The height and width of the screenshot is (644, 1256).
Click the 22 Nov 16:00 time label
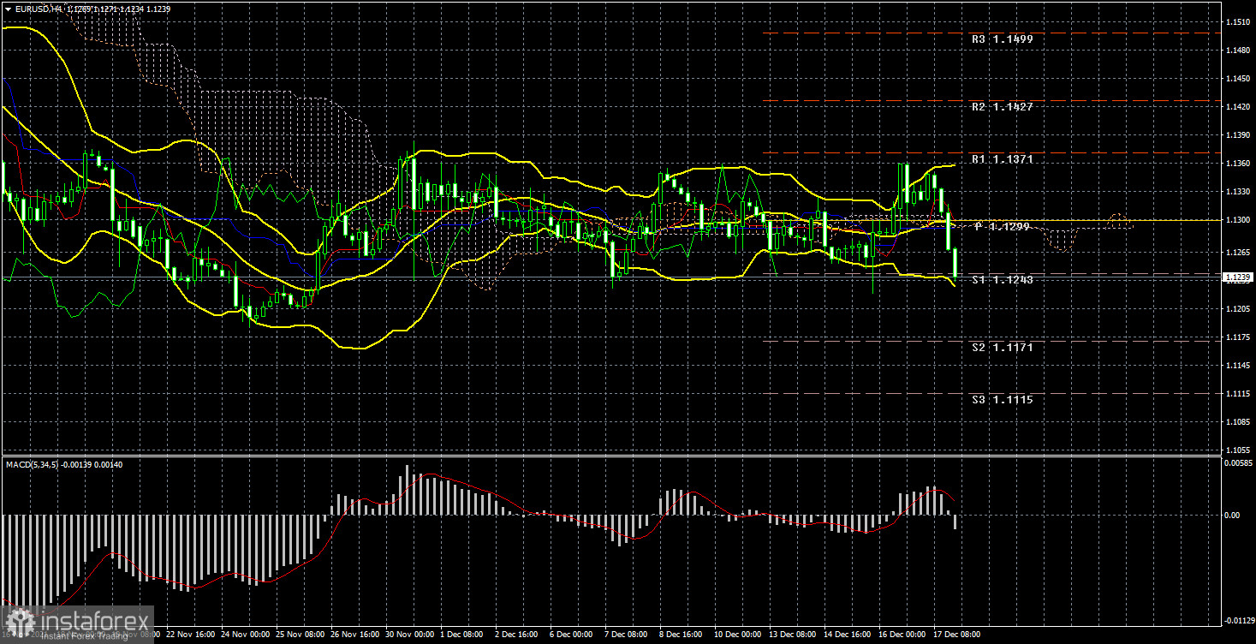tap(192, 635)
